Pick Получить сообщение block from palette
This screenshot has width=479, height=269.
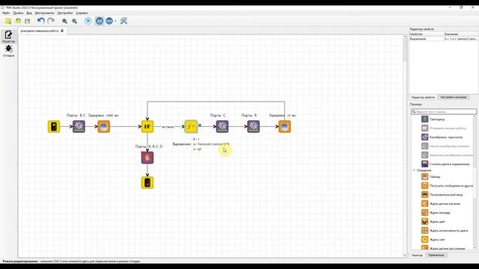(x=447, y=186)
